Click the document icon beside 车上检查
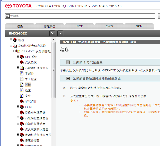The image size is (160, 146). 22,79
